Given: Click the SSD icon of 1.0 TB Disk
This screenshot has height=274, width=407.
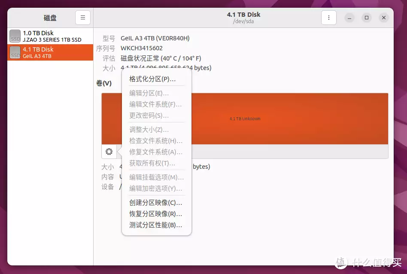Looking at the screenshot, I should point(15,36).
